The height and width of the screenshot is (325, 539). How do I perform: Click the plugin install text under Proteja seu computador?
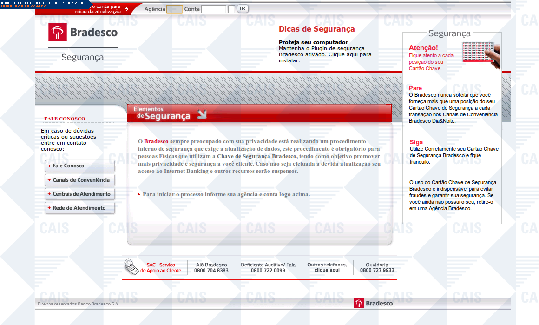tap(325, 54)
